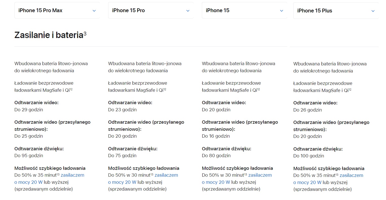Follow the 20 W zasilaczem link under iPhone 15 Plus
Screen dimensions: 386x200
point(351,175)
